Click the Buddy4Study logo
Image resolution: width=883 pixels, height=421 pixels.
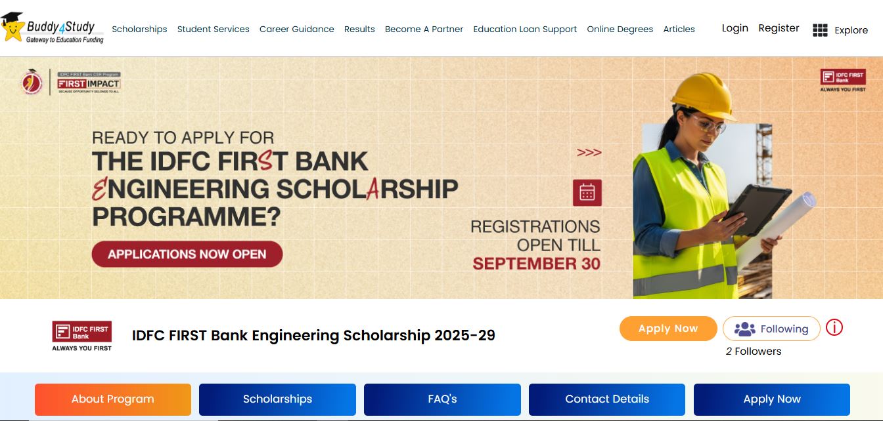coord(53,28)
